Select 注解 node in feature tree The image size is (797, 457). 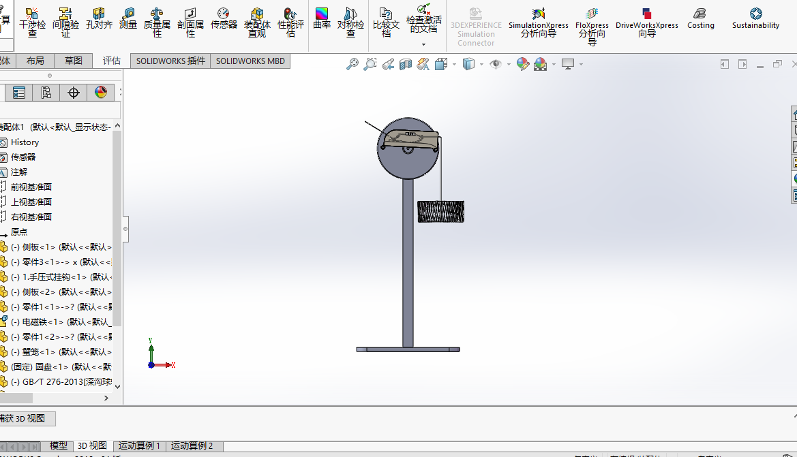click(x=19, y=172)
